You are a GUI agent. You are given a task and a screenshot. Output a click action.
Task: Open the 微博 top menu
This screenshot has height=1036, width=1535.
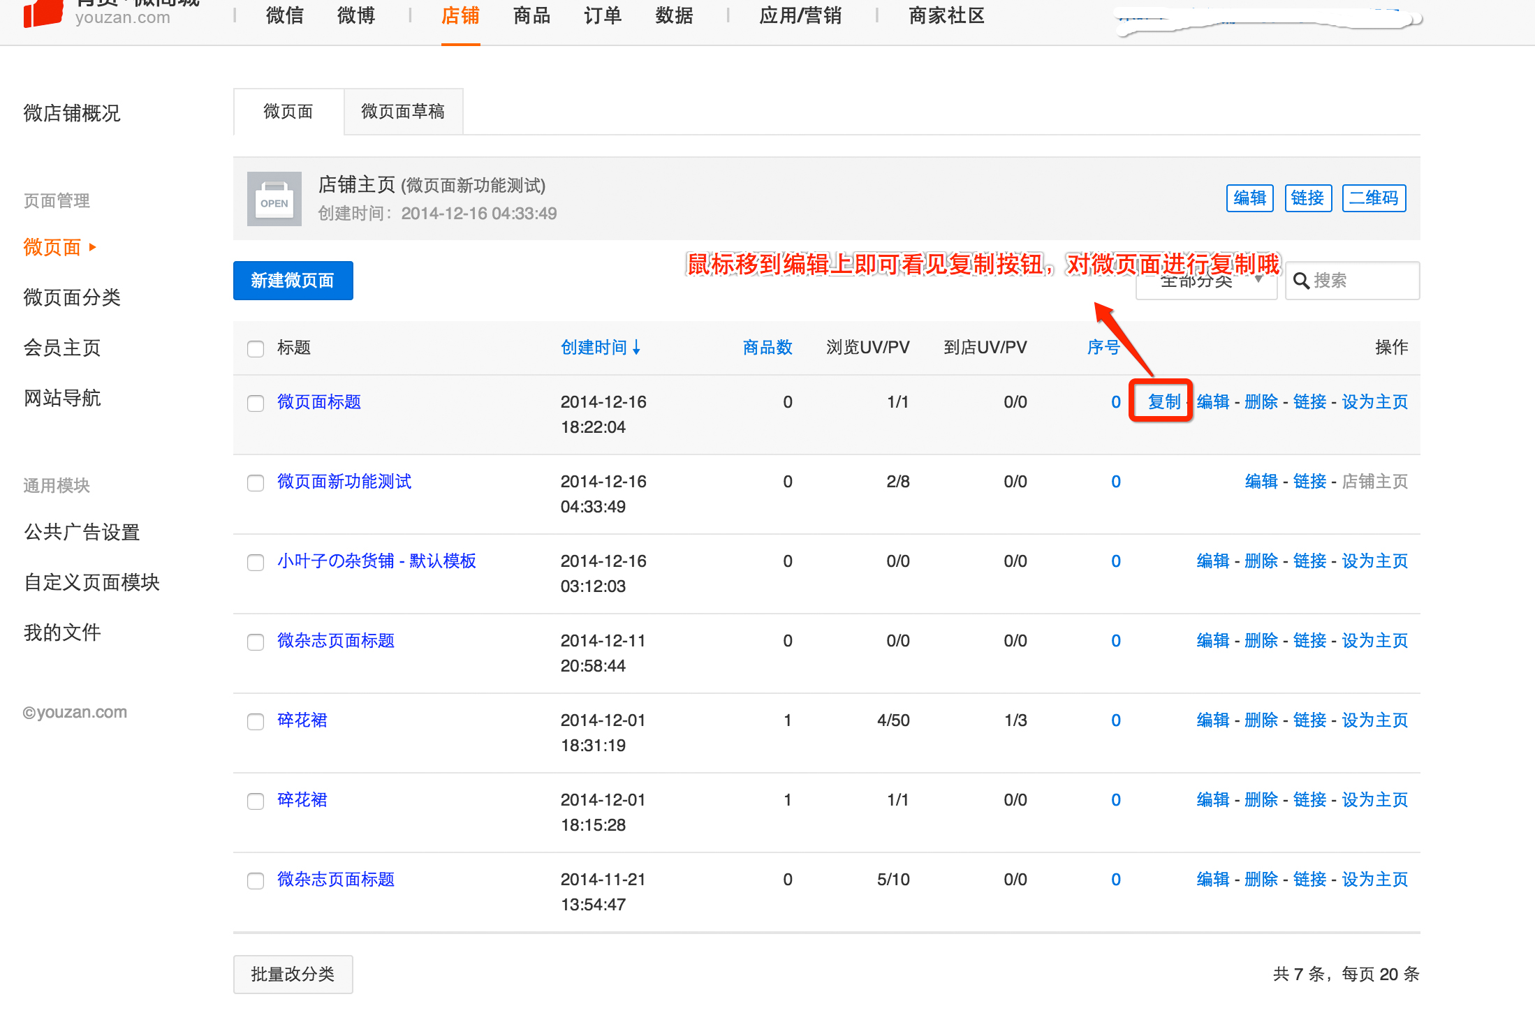(356, 15)
